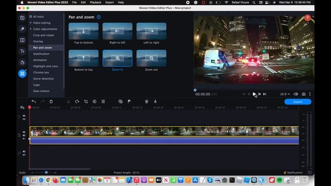Toggle video track visibility eye
Image resolution: width=331 pixels, height=186 pixels.
[24, 132]
